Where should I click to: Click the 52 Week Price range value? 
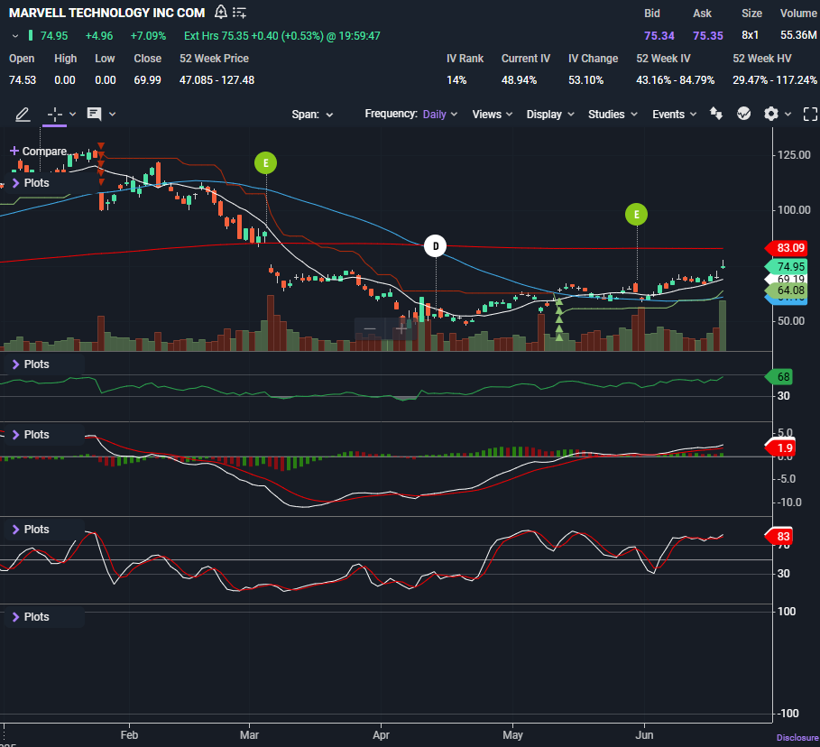[217, 80]
